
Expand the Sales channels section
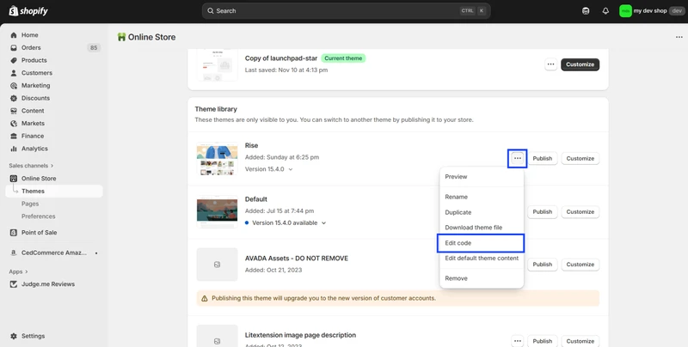[31, 166]
